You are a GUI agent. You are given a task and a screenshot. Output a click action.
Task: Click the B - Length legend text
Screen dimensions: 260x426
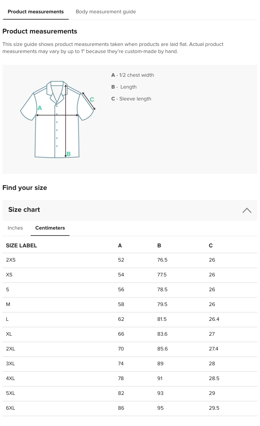coord(124,87)
